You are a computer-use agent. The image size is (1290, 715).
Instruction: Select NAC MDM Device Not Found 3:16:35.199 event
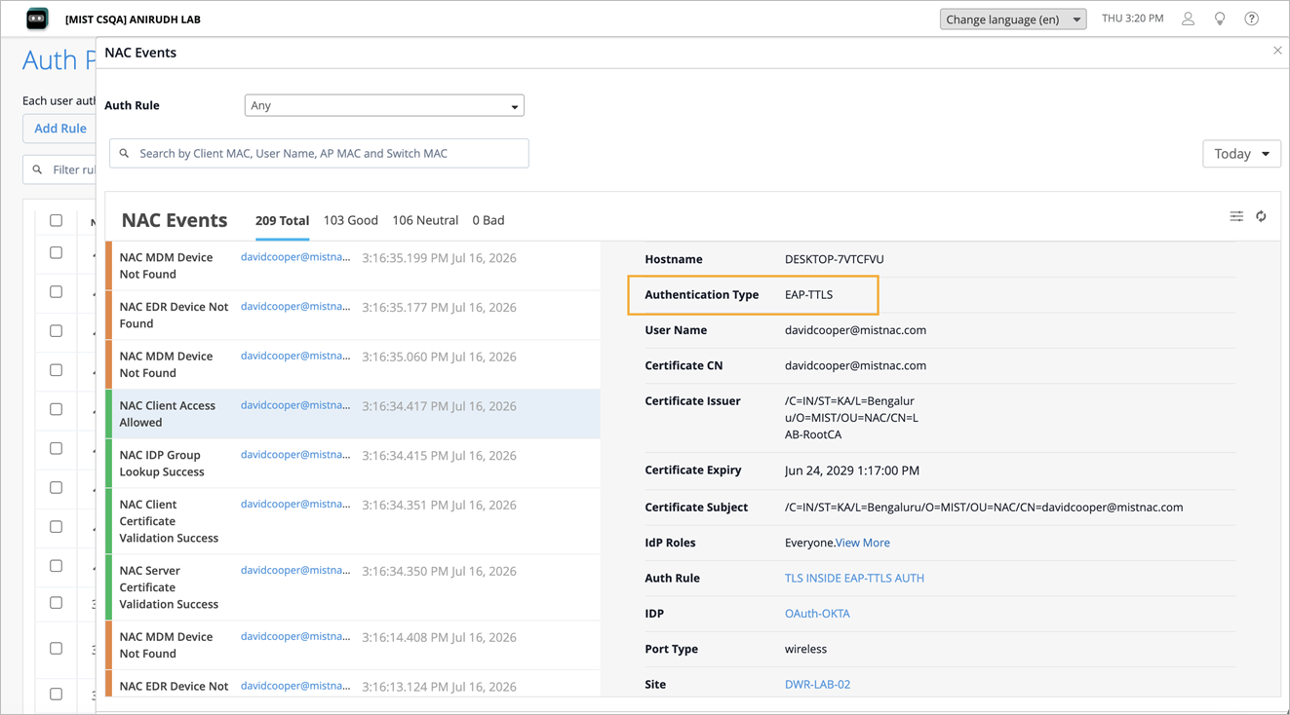pos(353,266)
